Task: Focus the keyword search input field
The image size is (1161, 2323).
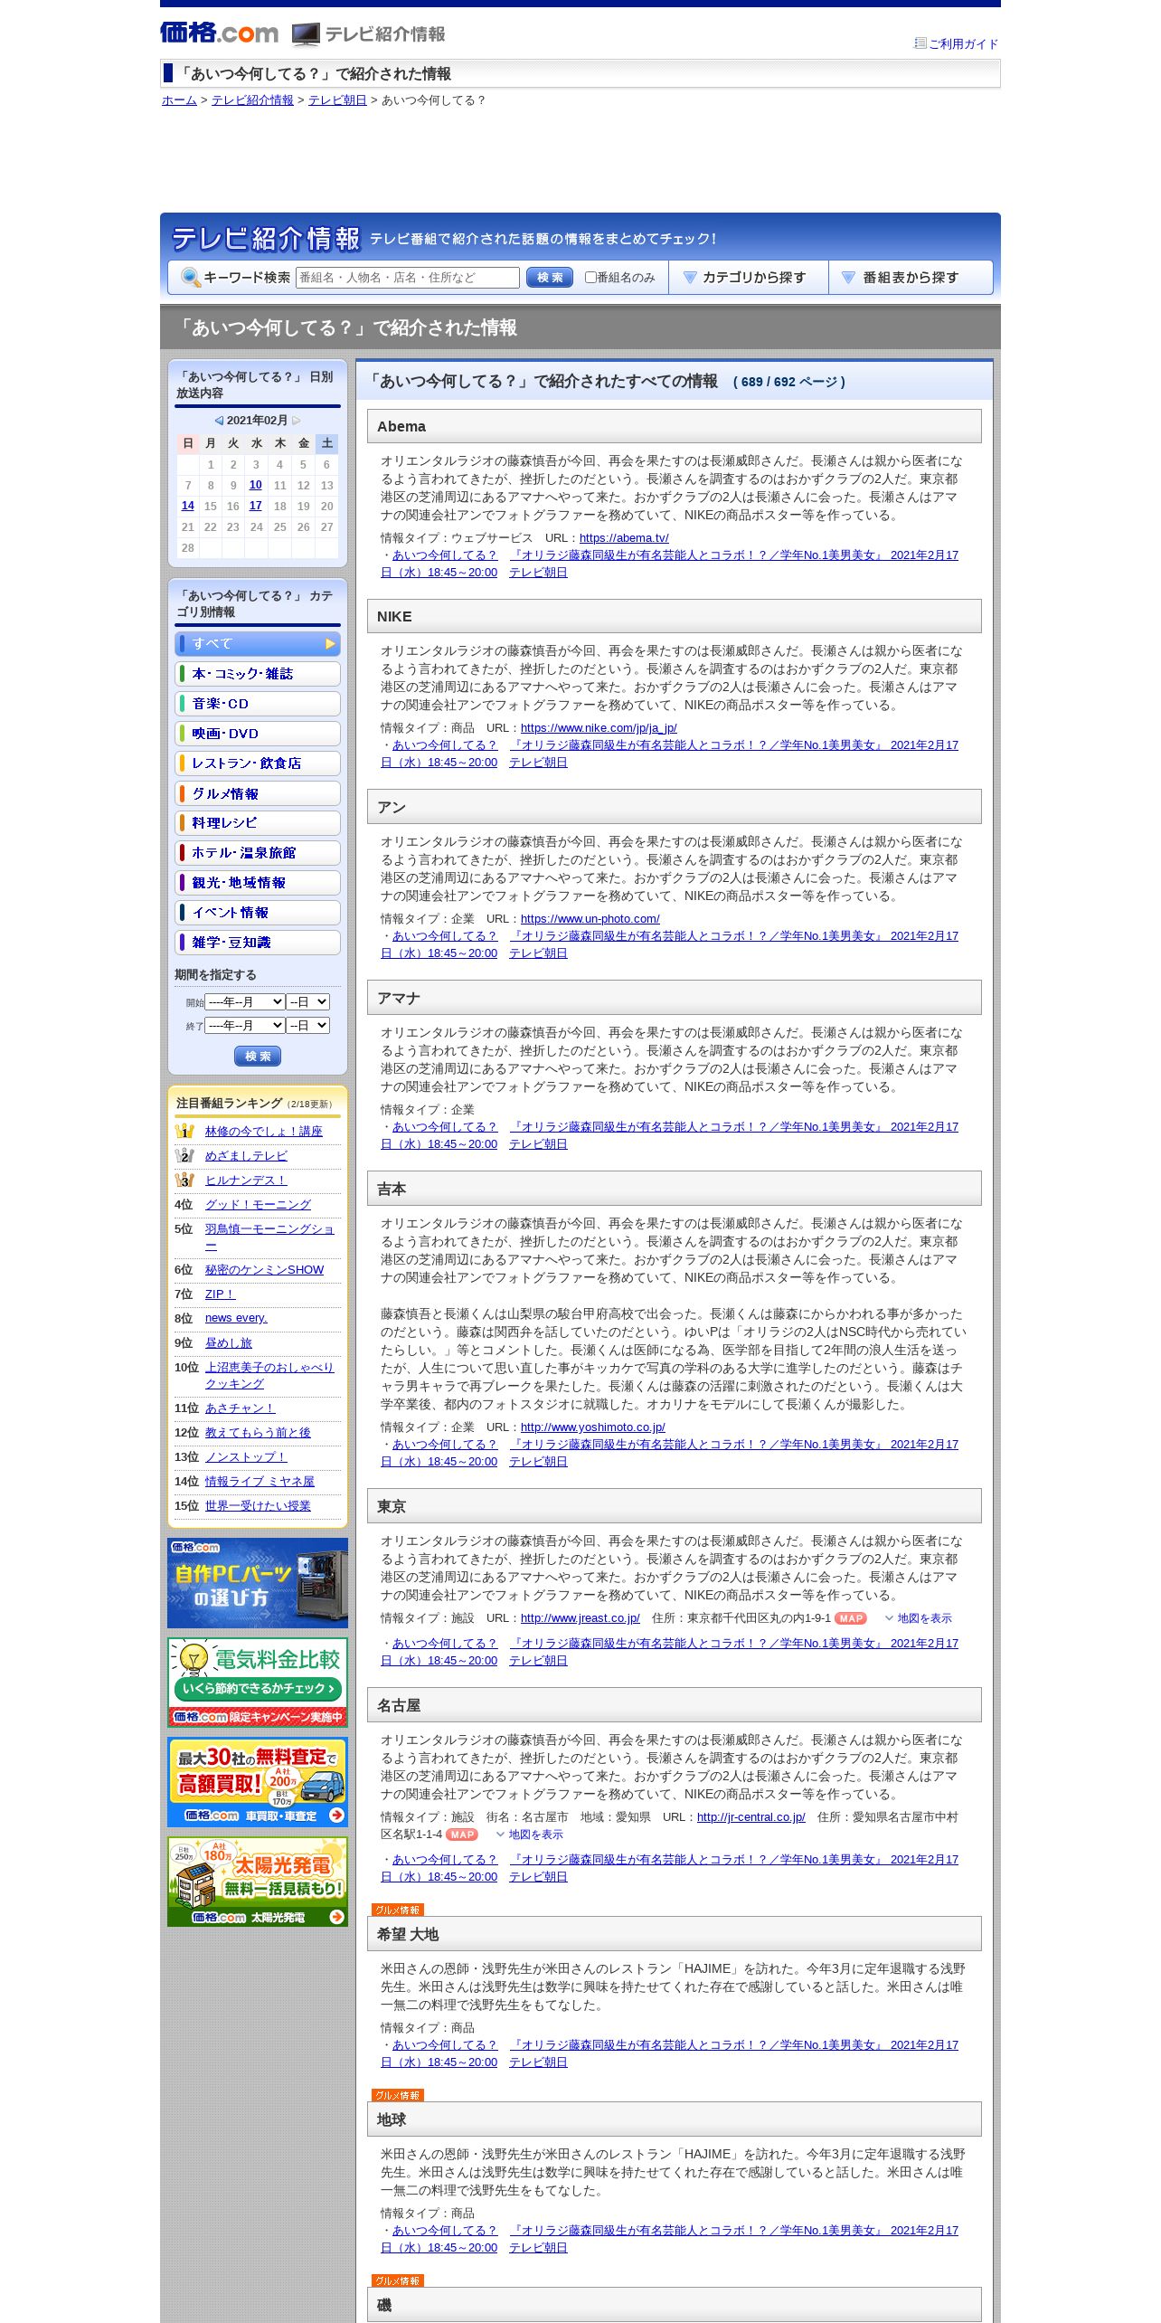Action: (408, 278)
